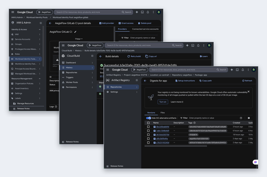Open notifications bell in the Cloud Build window
This screenshot has width=267, height=177.
(x=198, y=45)
